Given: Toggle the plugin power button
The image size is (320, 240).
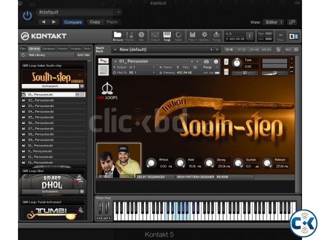Looking at the screenshot, I should click(27, 15).
